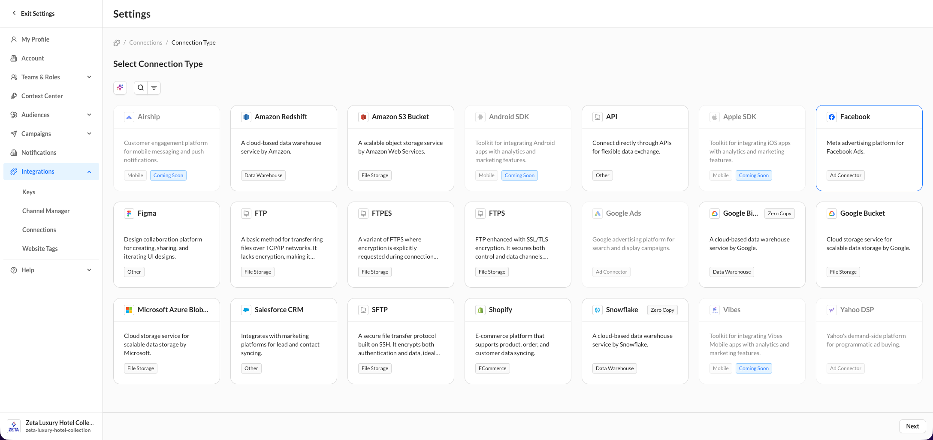Select the Amazon Redshift connection card
Image resolution: width=933 pixels, height=440 pixels.
click(284, 148)
